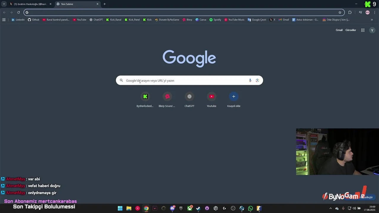
Task: Open the Donate ByNoGame bookmark
Action: click(x=167, y=20)
